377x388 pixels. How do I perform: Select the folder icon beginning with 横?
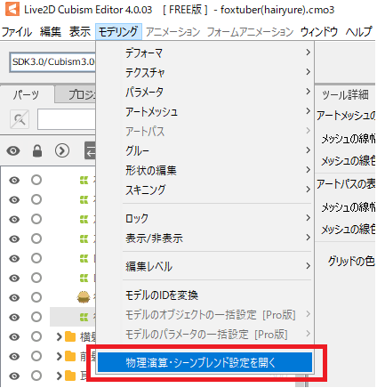point(70,336)
